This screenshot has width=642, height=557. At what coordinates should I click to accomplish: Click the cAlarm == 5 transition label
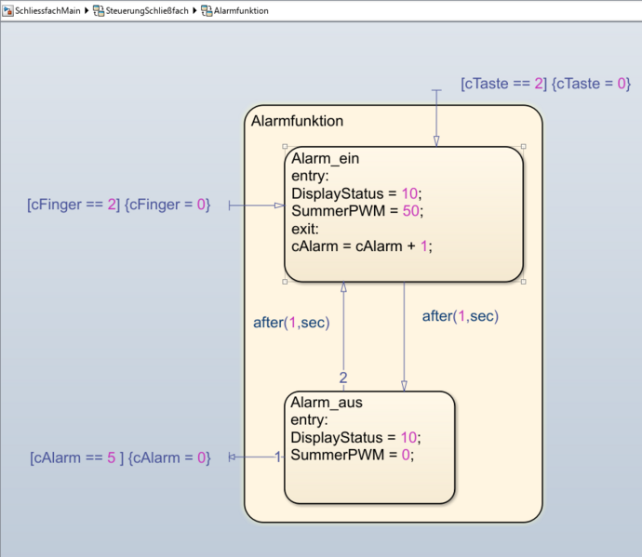point(120,458)
